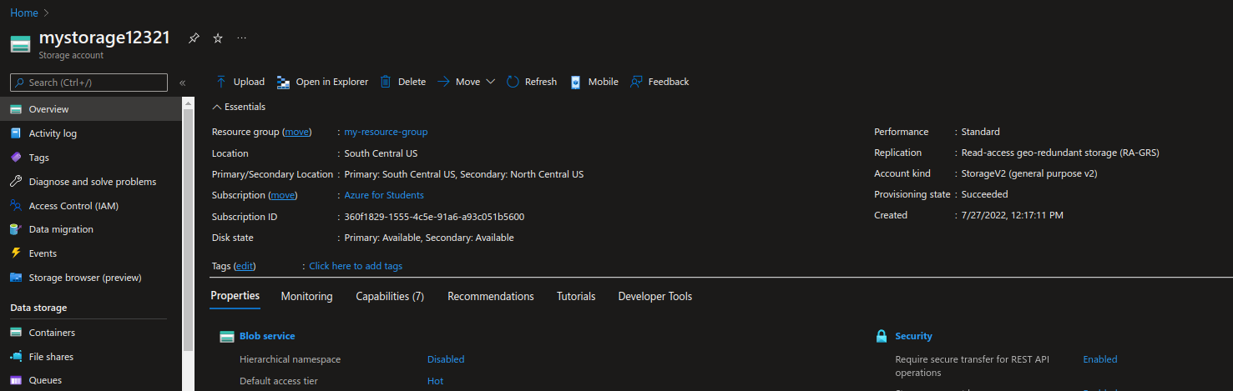Open the Developer Tools tab

click(655, 296)
